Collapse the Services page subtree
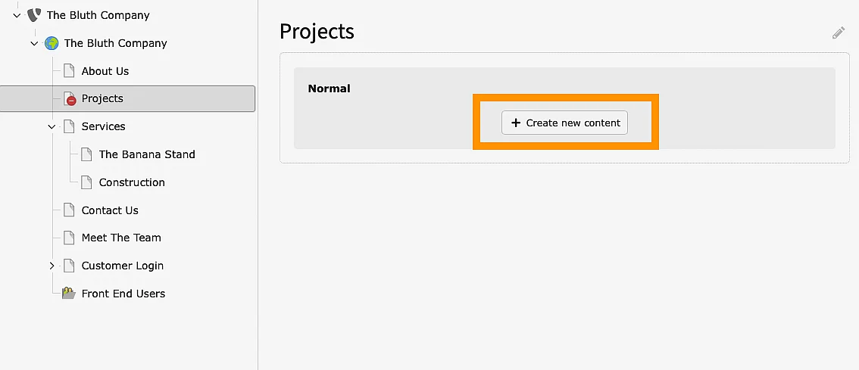The image size is (859, 370). (x=52, y=126)
